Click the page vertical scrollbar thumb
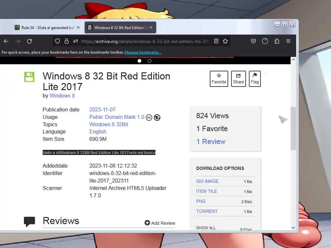Screen dimensions: 331x248 click(293, 129)
